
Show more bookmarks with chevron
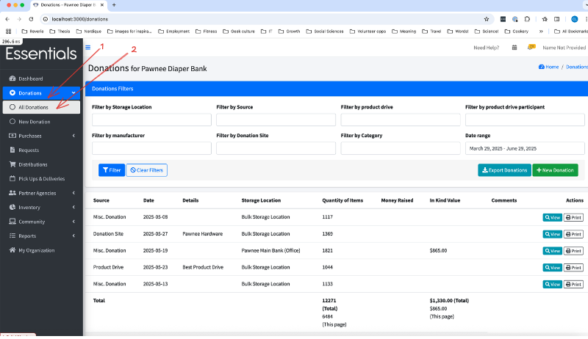[541, 32]
